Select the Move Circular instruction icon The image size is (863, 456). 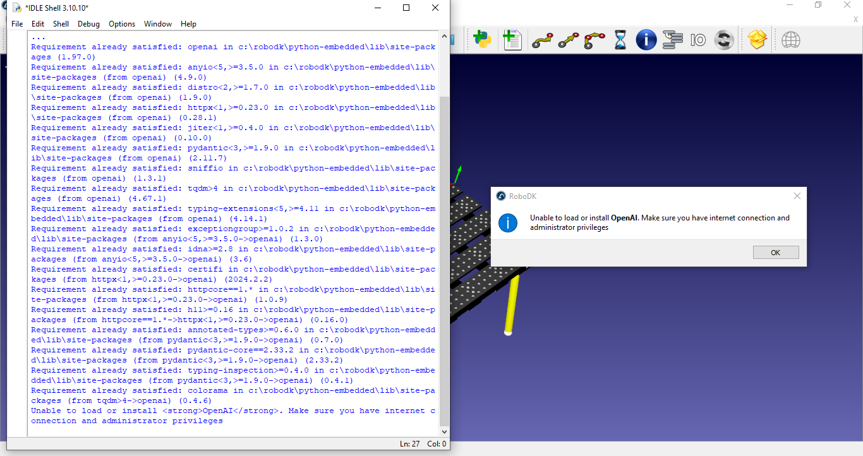[594, 40]
